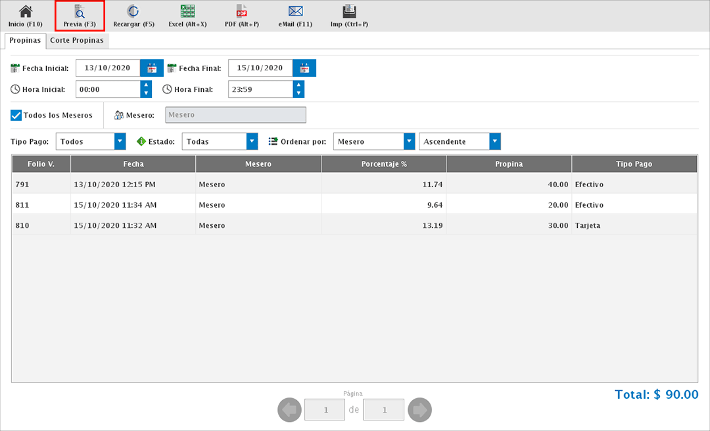Open the Ascendente sort direction dropdown
Image resolution: width=710 pixels, height=431 pixels.
click(495, 141)
